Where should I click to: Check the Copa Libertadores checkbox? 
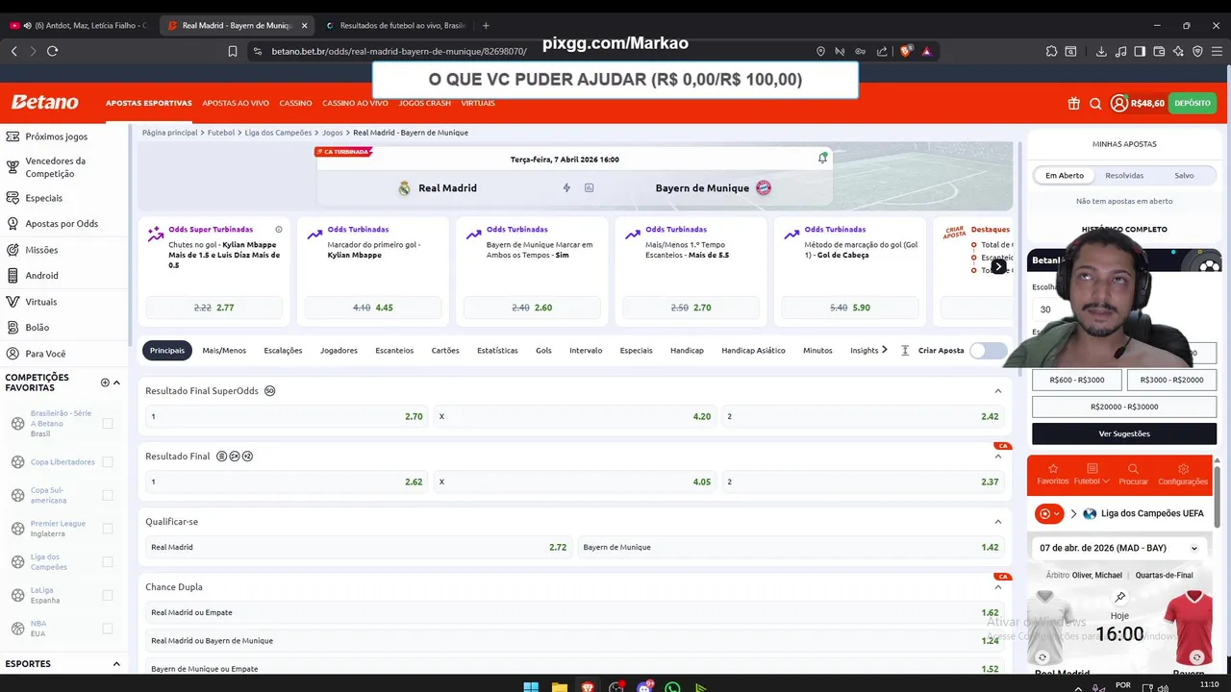tap(108, 462)
